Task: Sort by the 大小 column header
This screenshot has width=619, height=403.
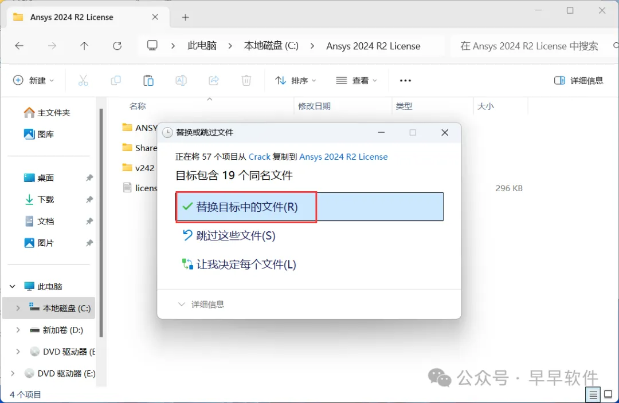Action: pyautogui.click(x=485, y=106)
